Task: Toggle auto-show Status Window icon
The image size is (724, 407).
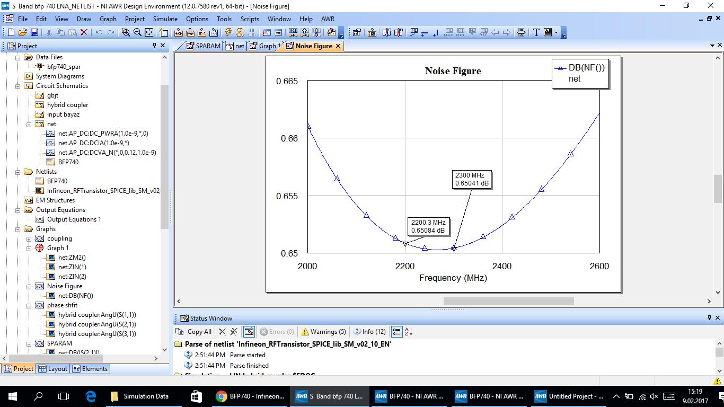Action: [x=249, y=332]
